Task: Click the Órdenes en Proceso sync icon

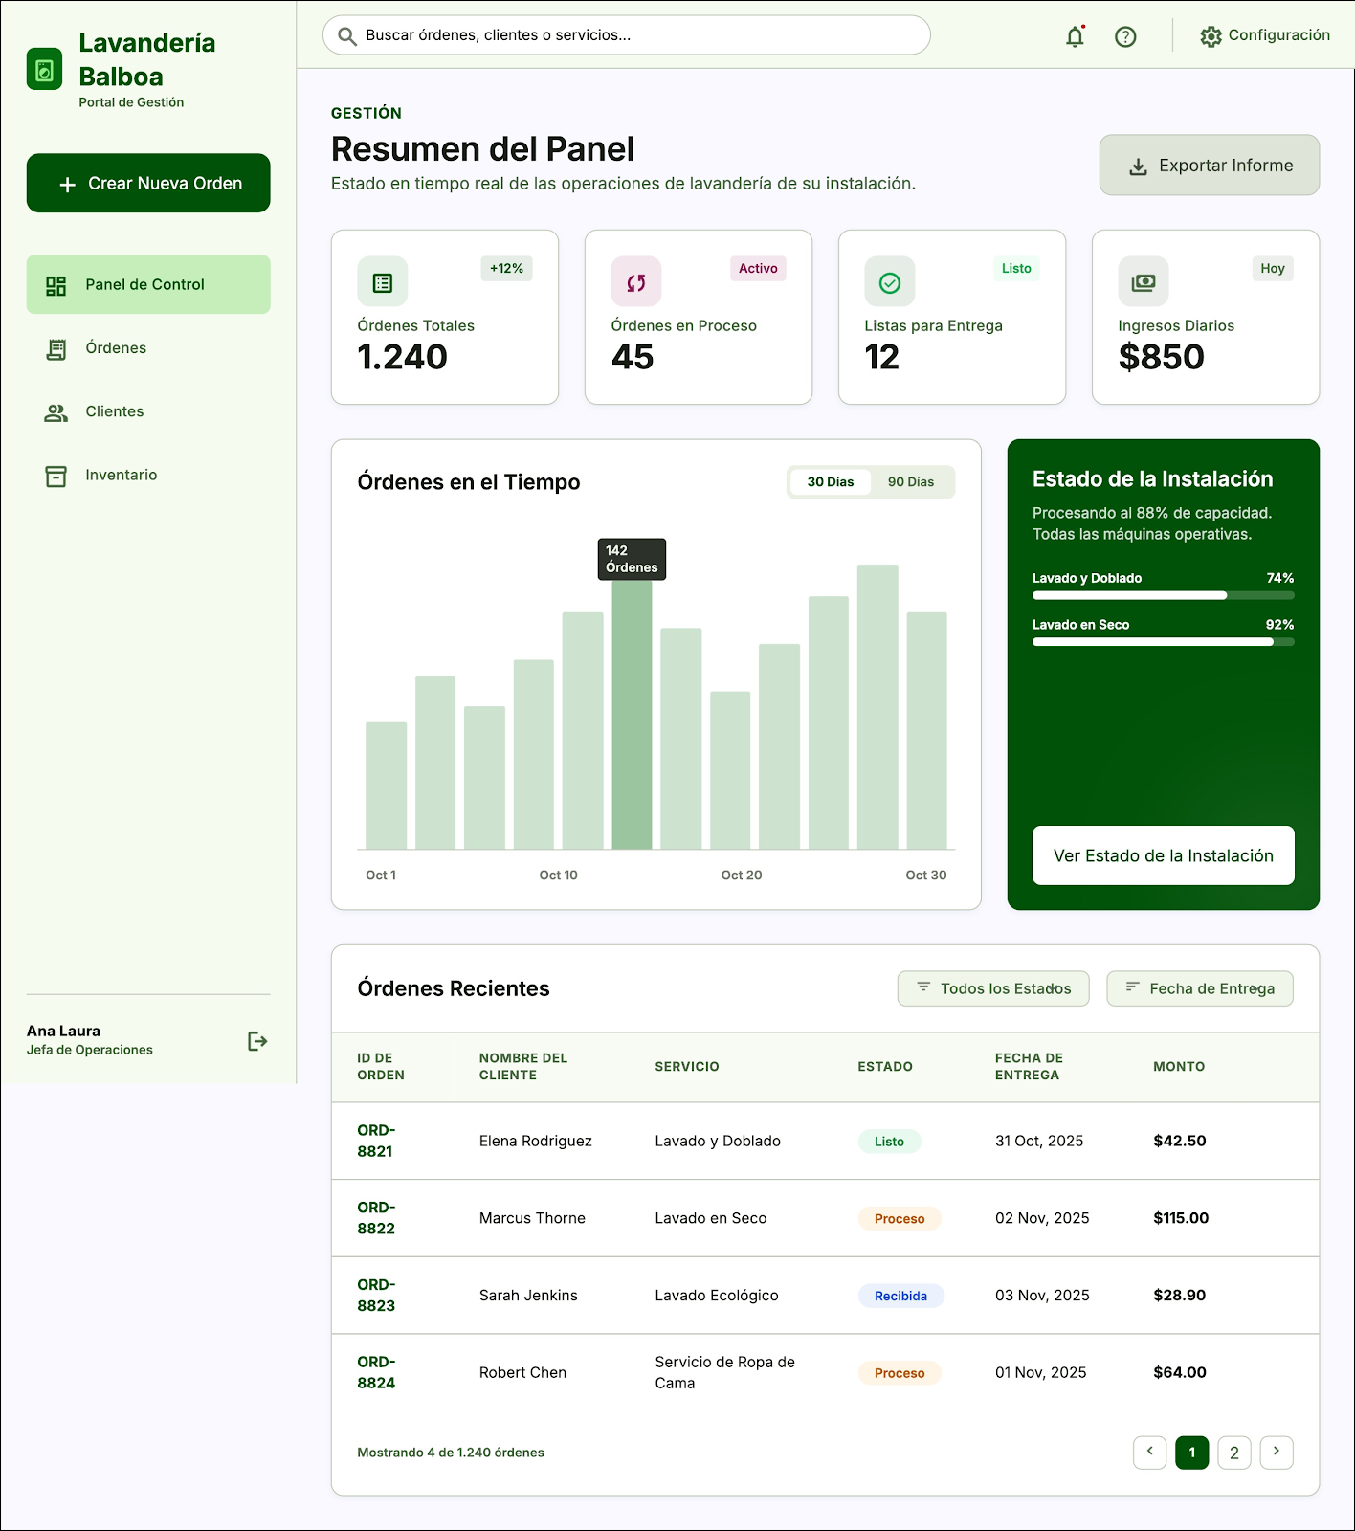Action: pos(636,282)
